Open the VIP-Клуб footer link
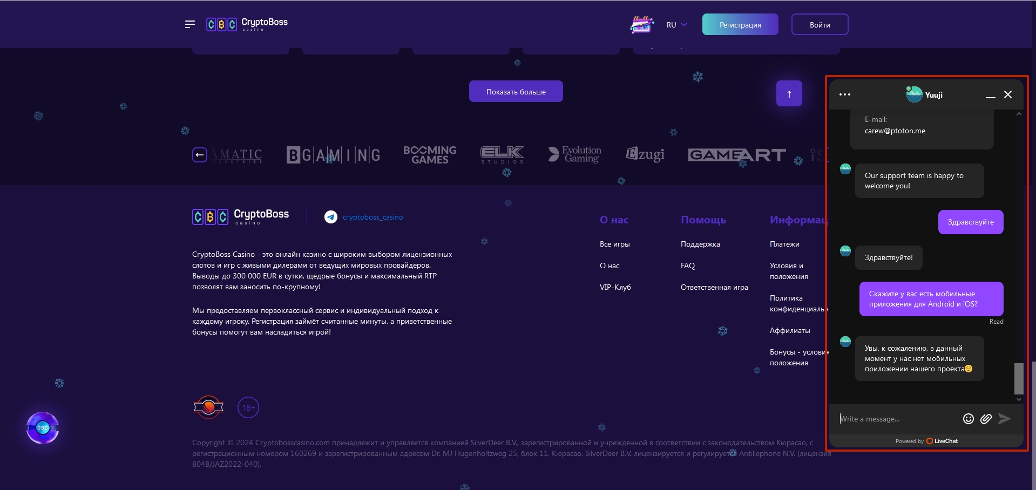The width and height of the screenshot is (1036, 490). click(x=615, y=287)
